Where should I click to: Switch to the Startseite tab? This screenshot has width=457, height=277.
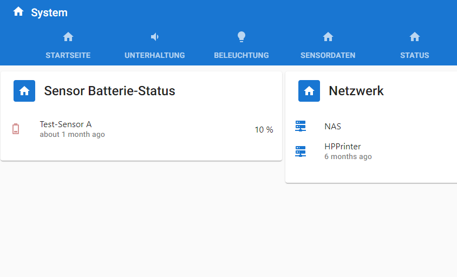click(68, 55)
